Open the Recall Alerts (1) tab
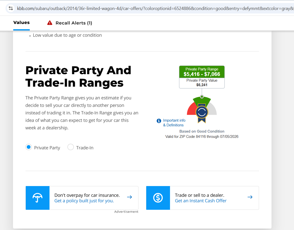Viewport: 294px width, 230px height. [74, 23]
